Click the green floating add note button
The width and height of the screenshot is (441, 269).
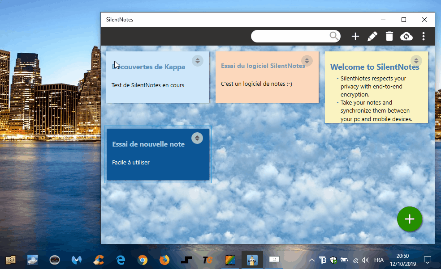coord(410,219)
